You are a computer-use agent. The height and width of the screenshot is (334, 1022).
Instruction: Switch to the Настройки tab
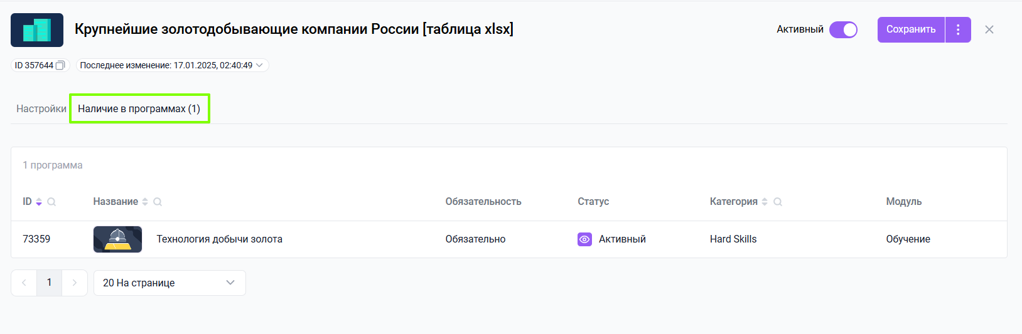click(x=41, y=109)
